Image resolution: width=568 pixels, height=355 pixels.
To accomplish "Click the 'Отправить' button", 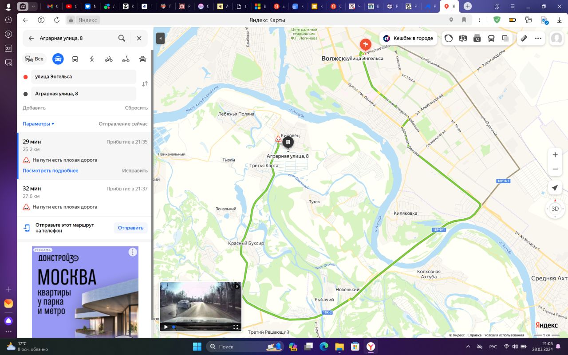I will click(130, 228).
